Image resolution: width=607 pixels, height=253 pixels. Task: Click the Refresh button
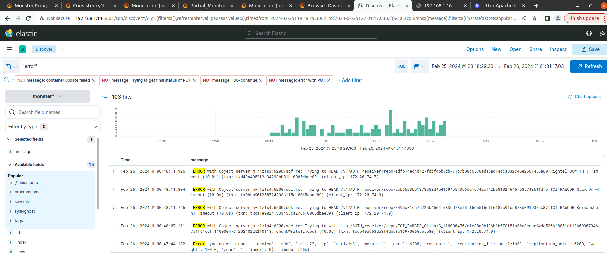point(589,66)
